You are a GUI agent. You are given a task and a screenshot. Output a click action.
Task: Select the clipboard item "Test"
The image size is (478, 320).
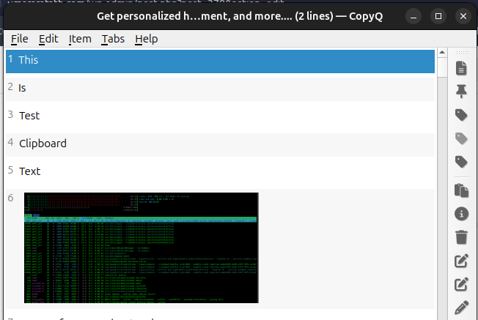point(29,116)
